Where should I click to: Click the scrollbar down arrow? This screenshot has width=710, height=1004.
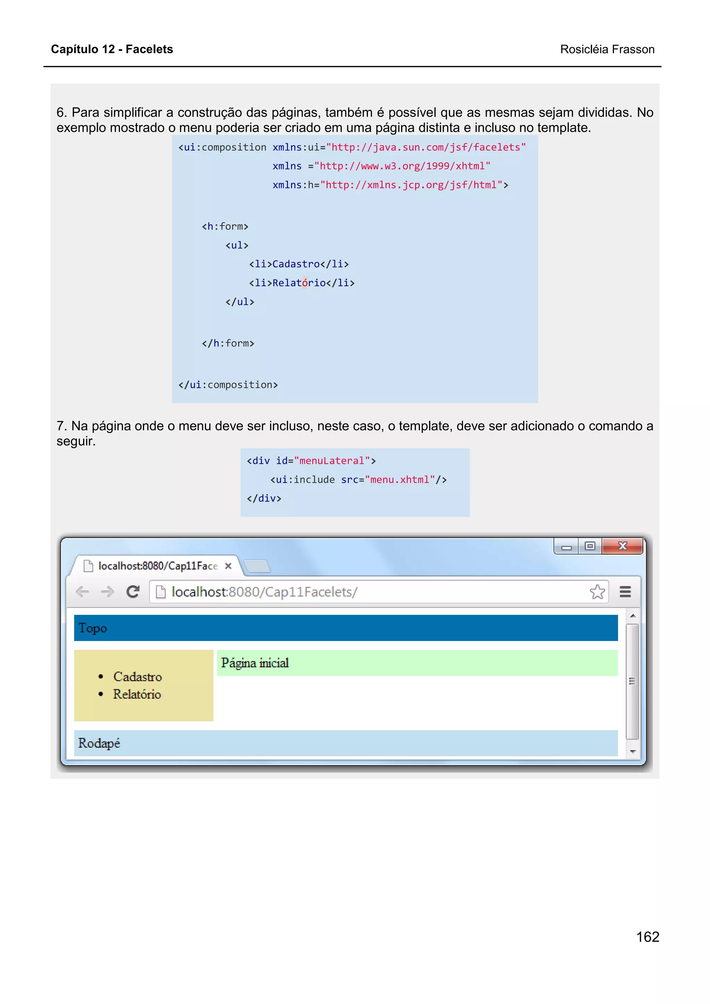[632, 752]
